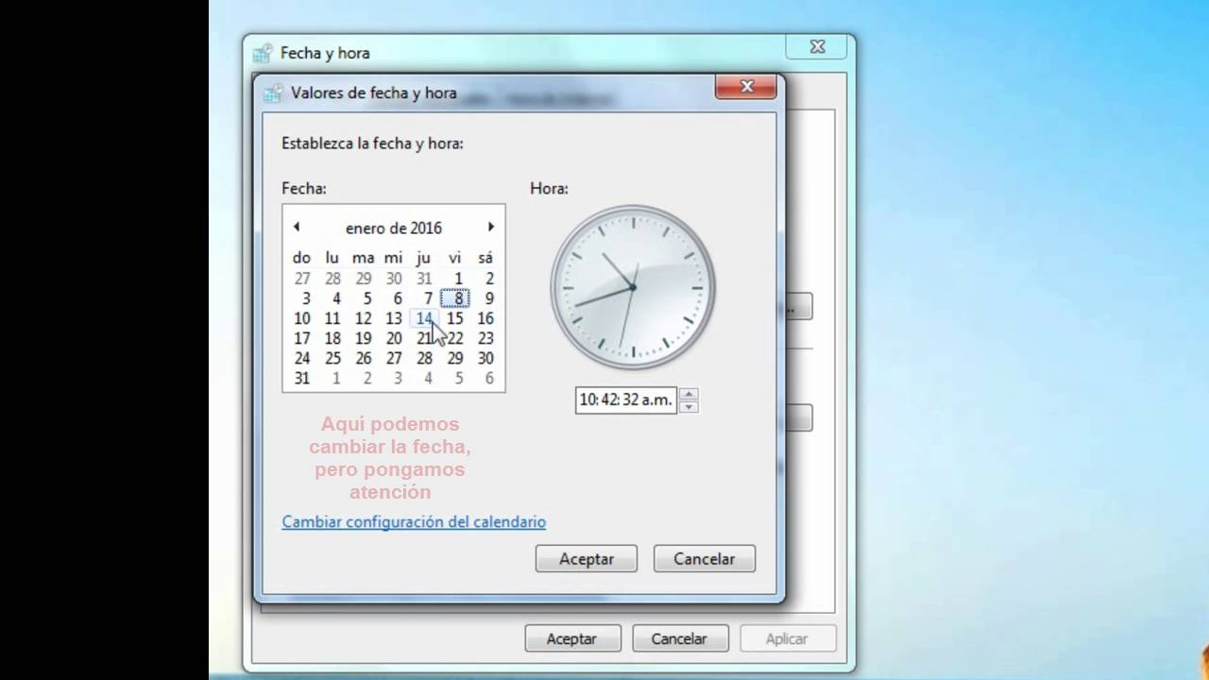1209x680 pixels.
Task: Select day 31 of enero in last row
Action: point(302,378)
